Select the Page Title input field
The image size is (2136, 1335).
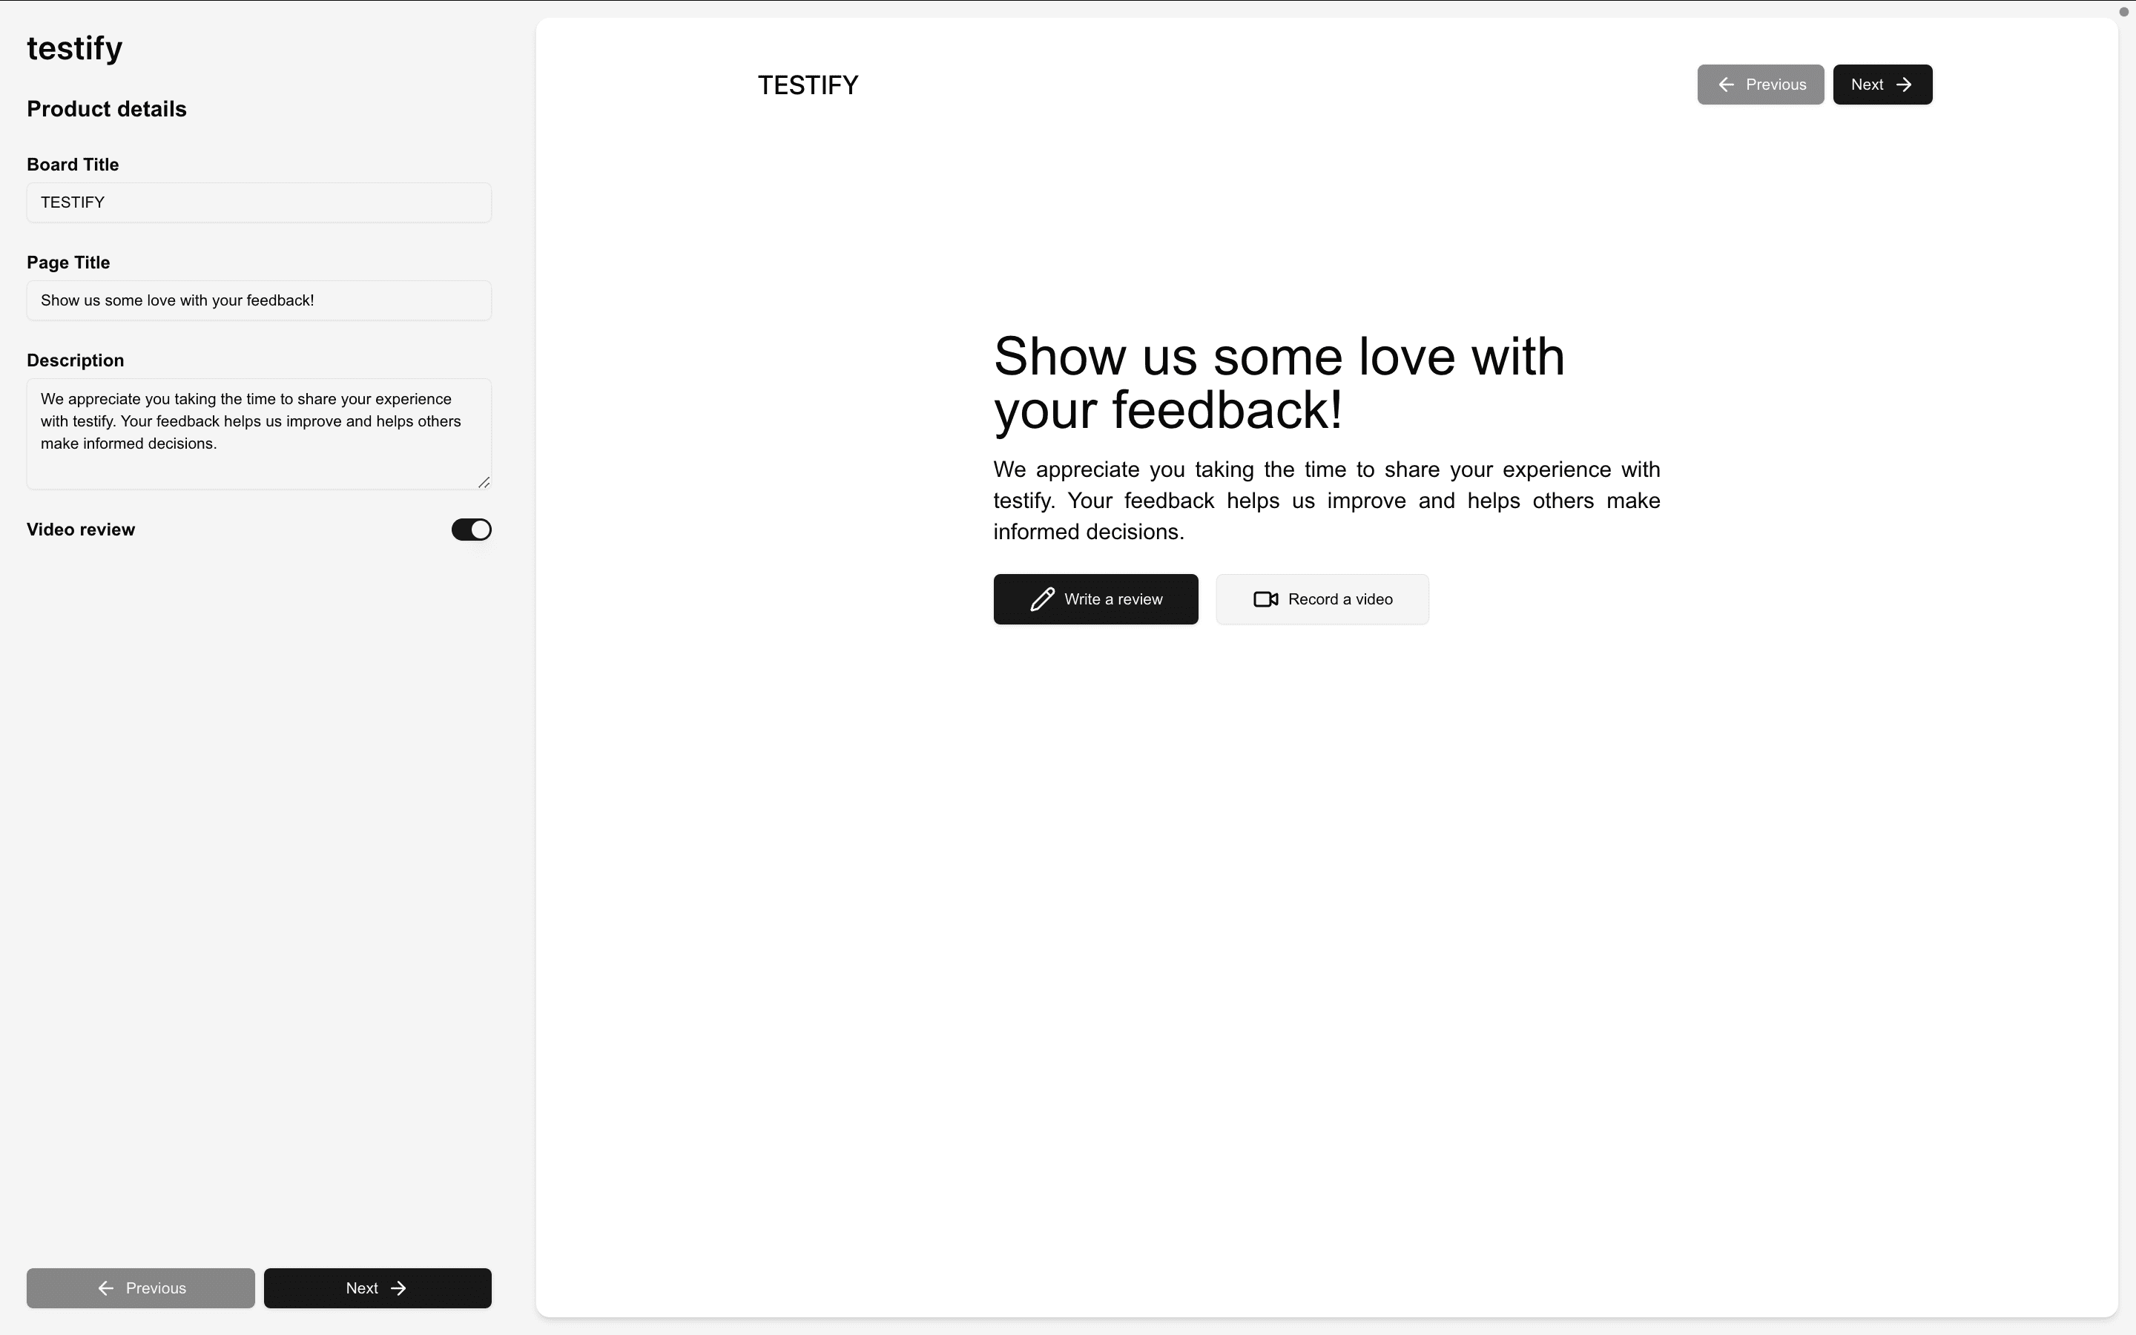[x=259, y=300]
